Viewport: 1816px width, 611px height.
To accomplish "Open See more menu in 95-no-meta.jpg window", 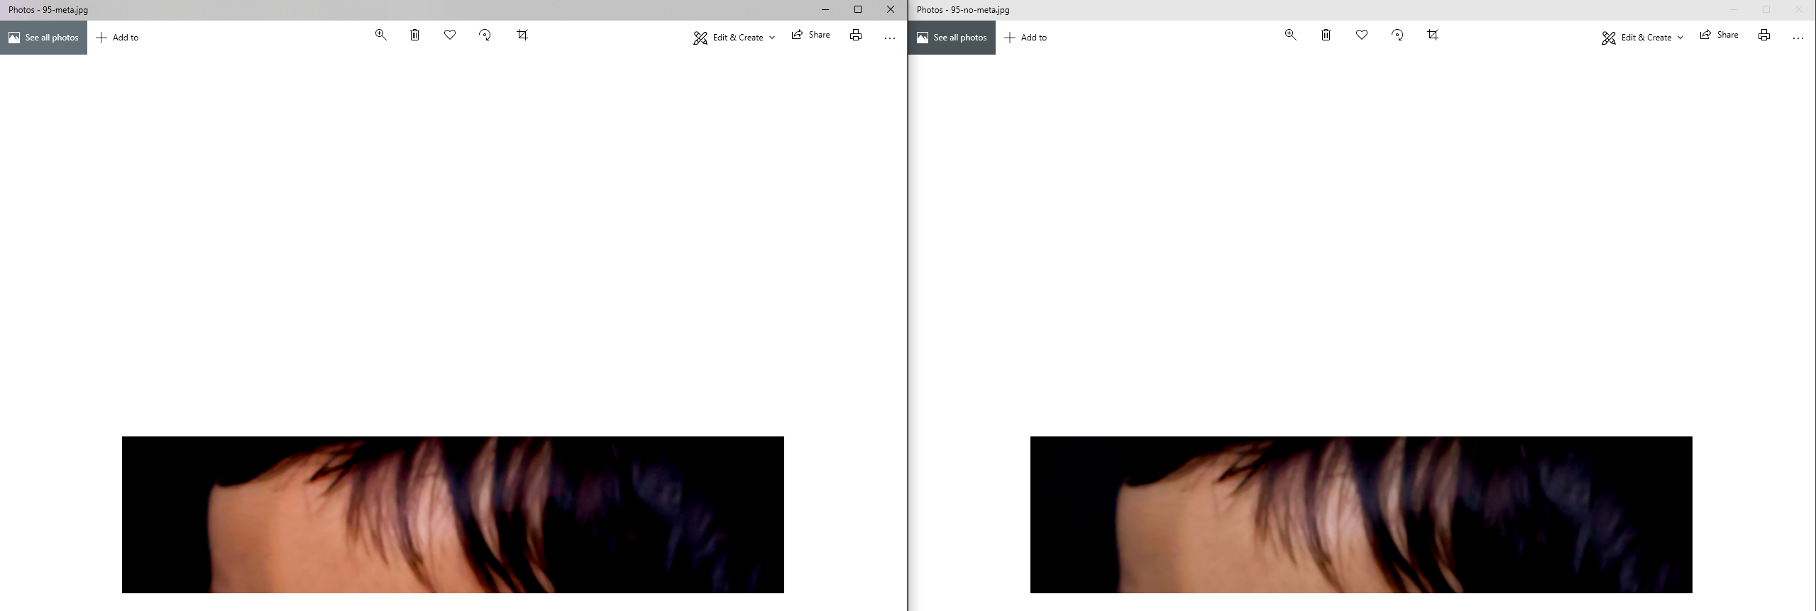I will 1798,38.
